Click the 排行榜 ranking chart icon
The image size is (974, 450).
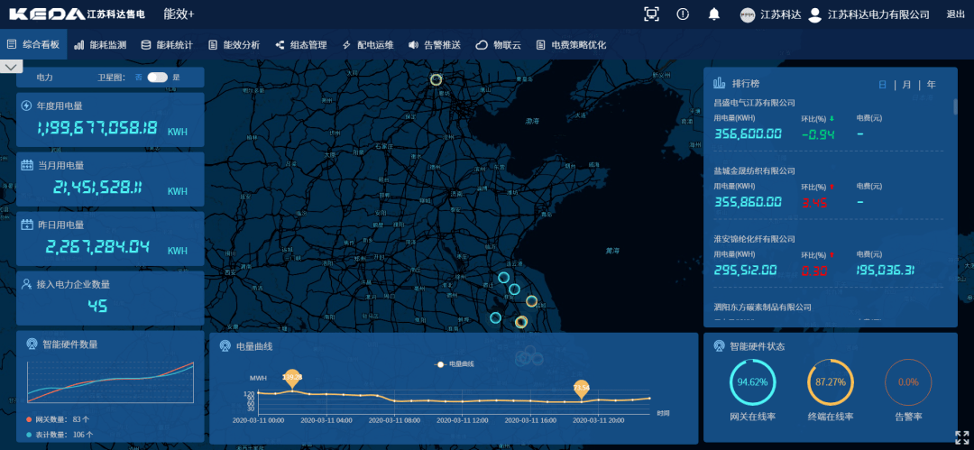point(720,83)
